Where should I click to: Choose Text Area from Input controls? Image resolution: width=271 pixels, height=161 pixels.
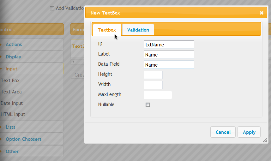11,92
